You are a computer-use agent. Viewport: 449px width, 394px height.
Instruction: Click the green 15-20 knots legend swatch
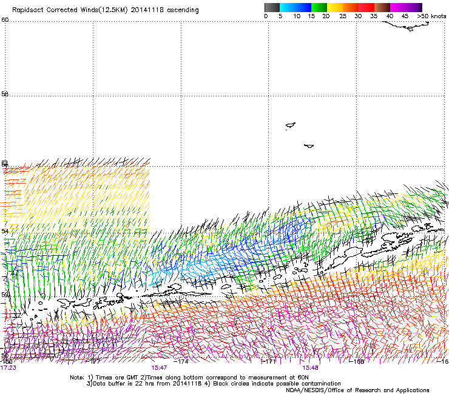click(x=319, y=7)
